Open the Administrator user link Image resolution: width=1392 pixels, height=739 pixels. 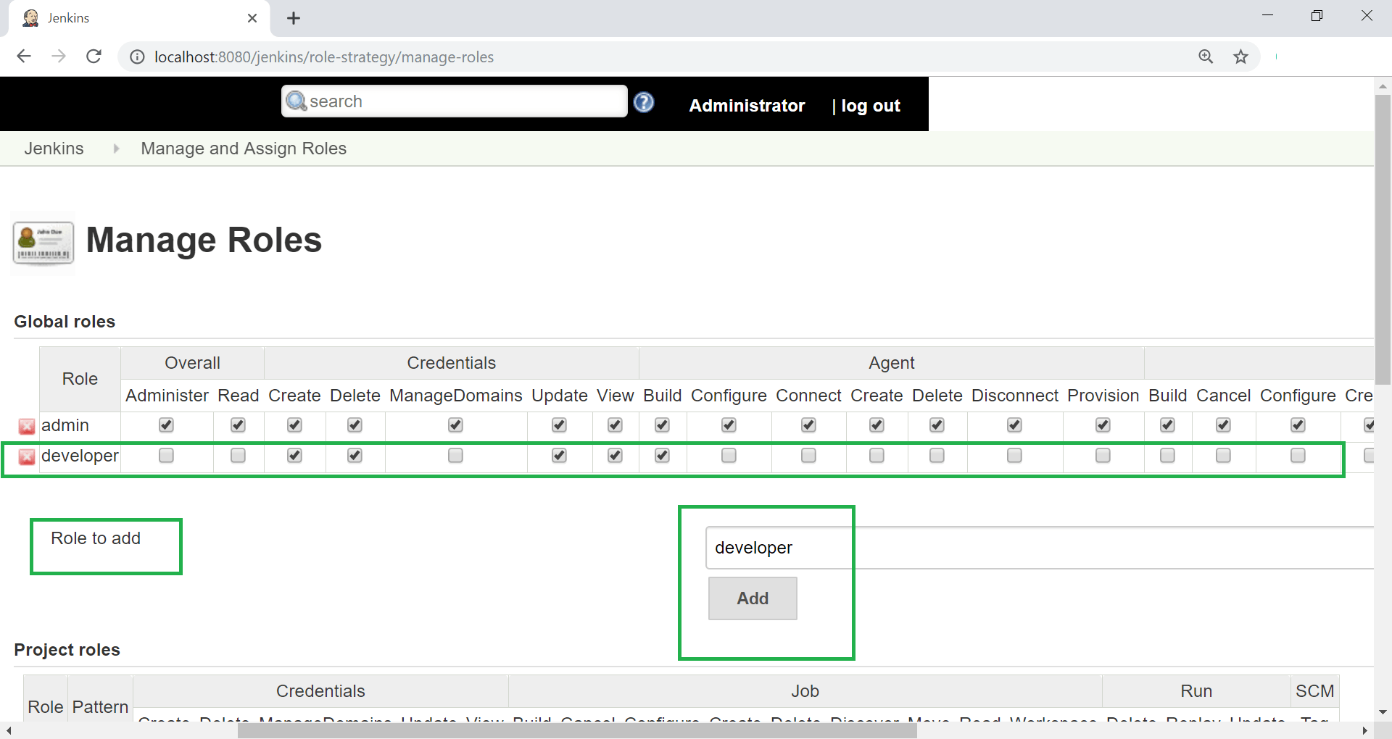tap(747, 106)
